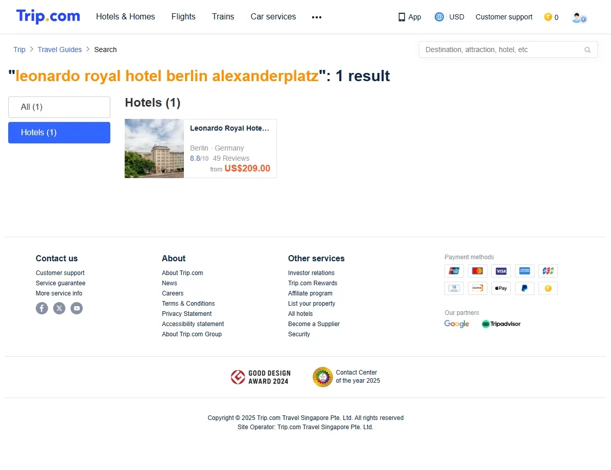The width and height of the screenshot is (611, 470).
Task: Open the Careers footer link
Action: tap(173, 293)
